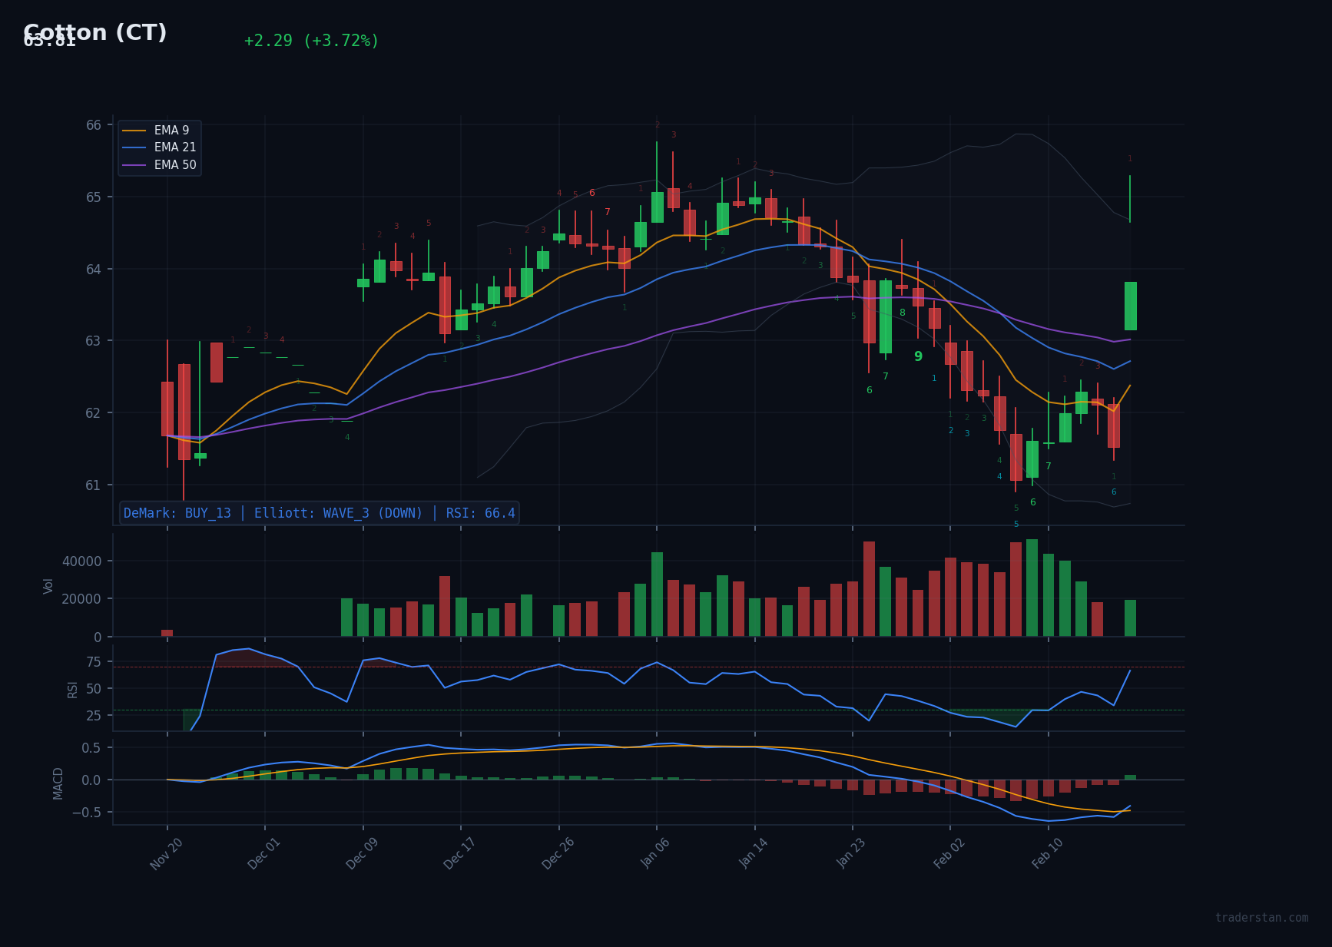Click the Vol panel axis title
This screenshot has width=1332, height=947.
[48, 586]
